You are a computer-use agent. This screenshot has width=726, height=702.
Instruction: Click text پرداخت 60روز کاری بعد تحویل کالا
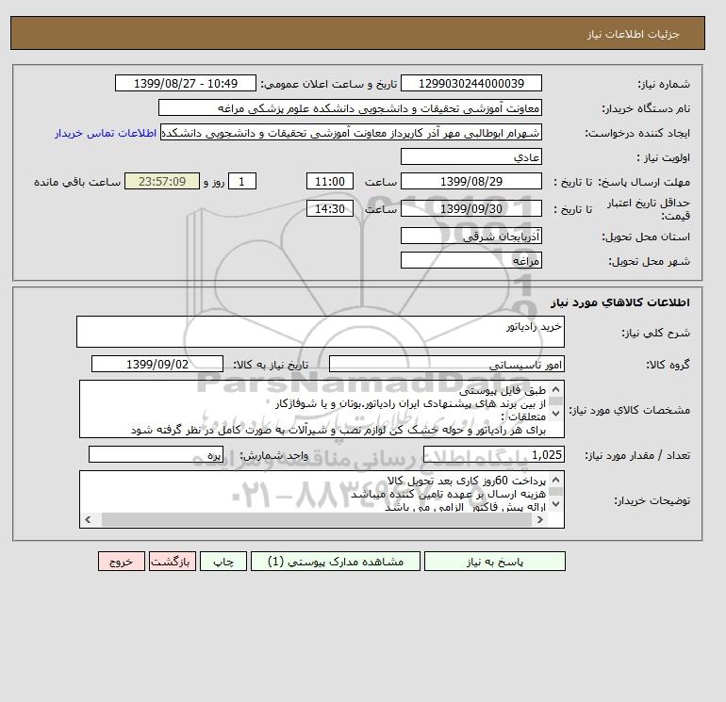[x=467, y=481]
